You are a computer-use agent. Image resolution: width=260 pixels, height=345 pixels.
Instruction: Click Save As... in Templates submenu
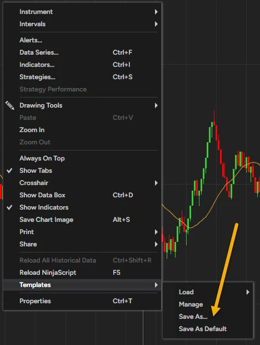tap(208, 317)
